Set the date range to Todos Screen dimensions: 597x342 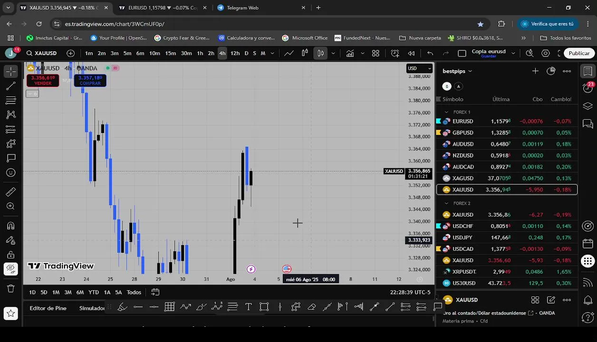(134, 292)
